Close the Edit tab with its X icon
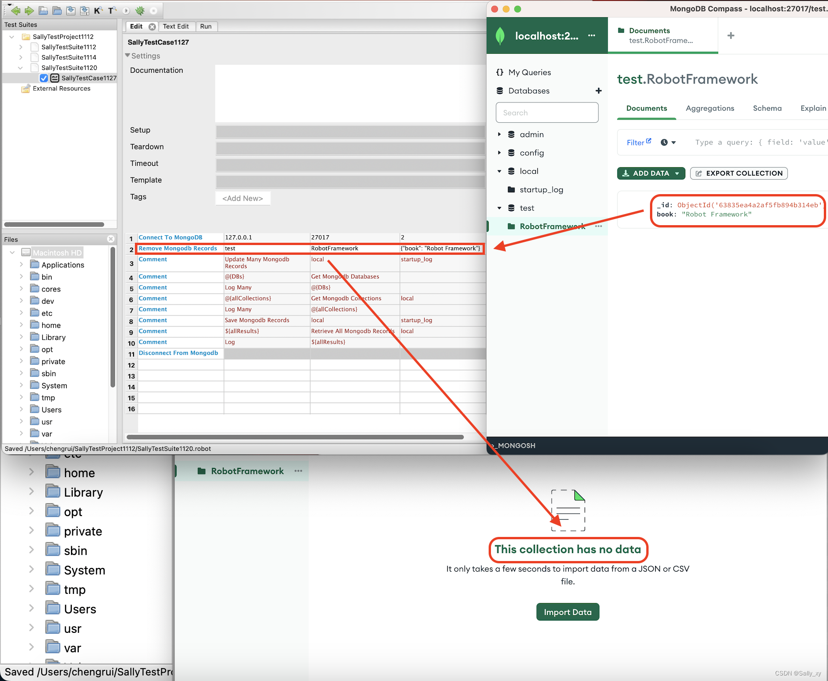The image size is (828, 681). (152, 26)
